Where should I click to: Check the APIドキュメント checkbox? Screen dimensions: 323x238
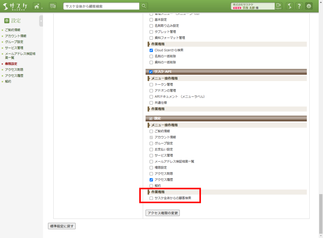click(x=151, y=97)
